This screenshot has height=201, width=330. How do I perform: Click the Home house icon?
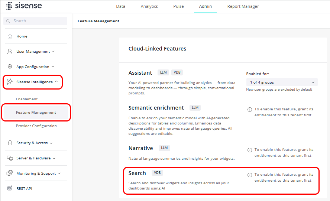10,36
